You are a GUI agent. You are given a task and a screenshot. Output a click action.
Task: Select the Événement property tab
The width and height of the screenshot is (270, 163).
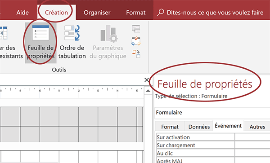pos(228,126)
